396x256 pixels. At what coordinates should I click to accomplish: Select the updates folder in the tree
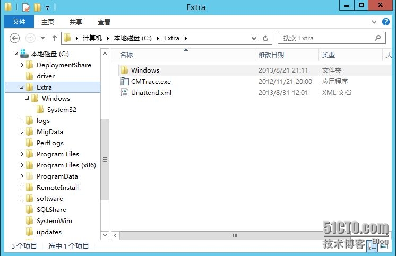(49, 232)
